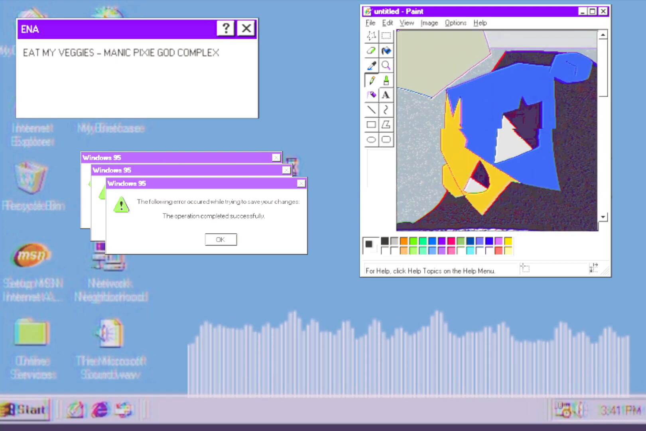Pick the orange color swatch in palette
The image size is (646, 431).
coord(404,241)
